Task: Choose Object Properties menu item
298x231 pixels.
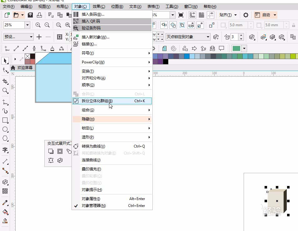Action: pyautogui.click(x=112, y=199)
